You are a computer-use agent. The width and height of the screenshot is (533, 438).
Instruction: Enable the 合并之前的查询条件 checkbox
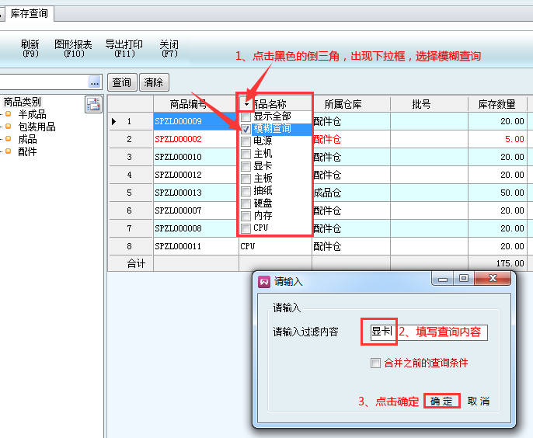point(377,363)
